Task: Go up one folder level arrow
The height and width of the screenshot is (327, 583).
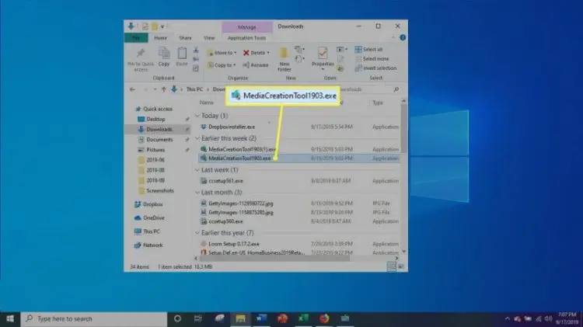Action: [163, 89]
